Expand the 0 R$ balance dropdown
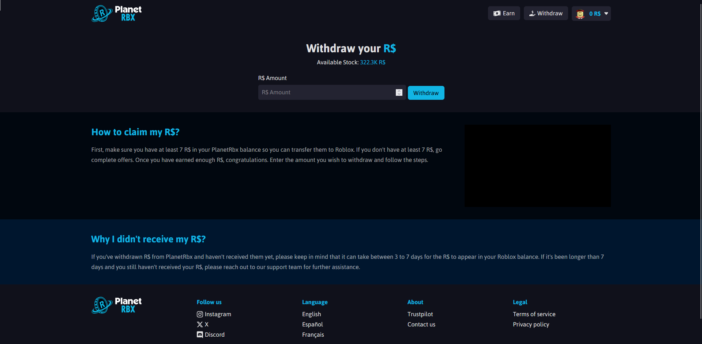Image resolution: width=702 pixels, height=344 pixels. coord(591,14)
